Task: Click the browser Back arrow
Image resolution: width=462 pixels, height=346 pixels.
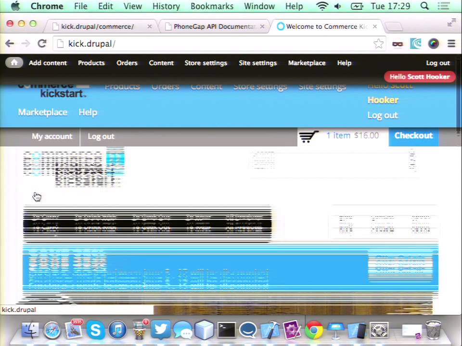Action: click(x=10, y=44)
